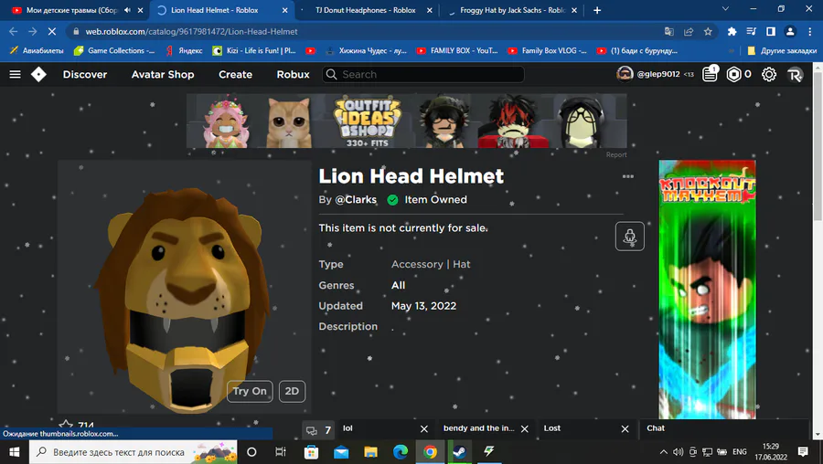Open Roblox settings gear
This screenshot has height=464, width=823.
pos(768,75)
